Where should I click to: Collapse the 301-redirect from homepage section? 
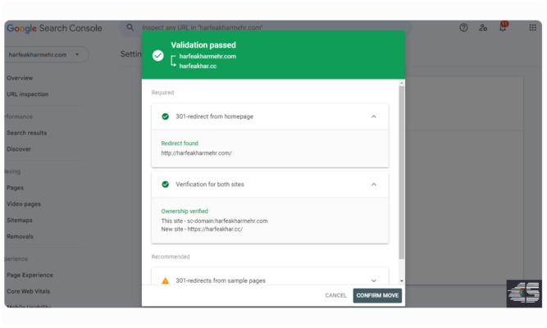[x=374, y=116]
